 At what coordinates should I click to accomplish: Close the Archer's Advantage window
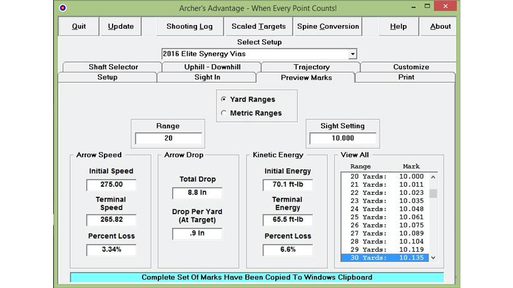click(x=445, y=6)
